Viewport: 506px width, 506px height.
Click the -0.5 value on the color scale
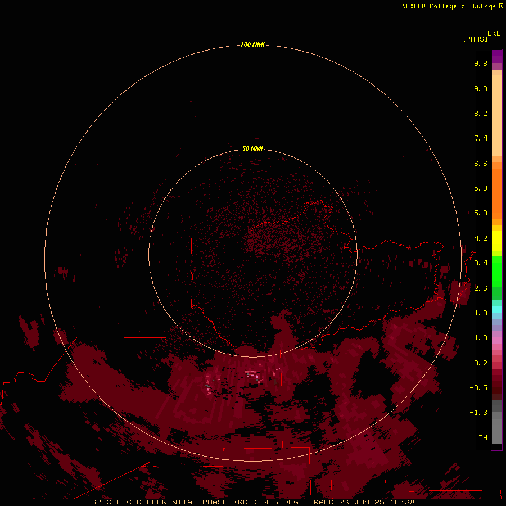(478, 388)
